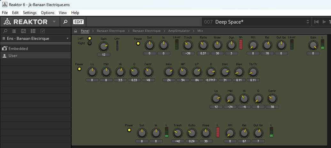Open the File menu
The image size is (331, 148).
[5, 13]
